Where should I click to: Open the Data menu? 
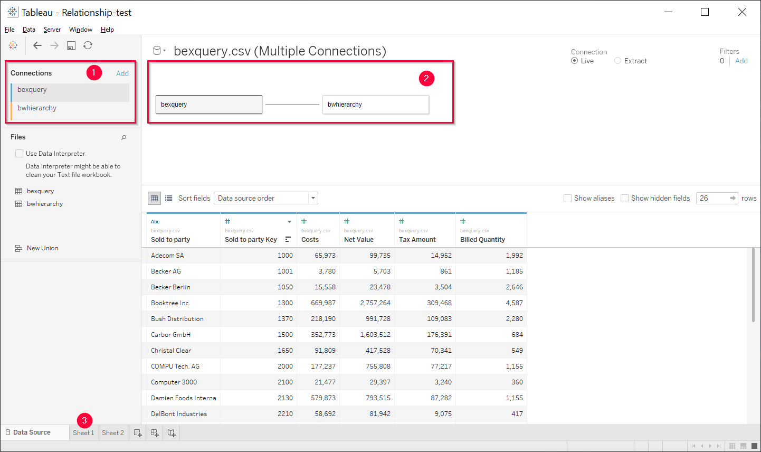point(29,30)
